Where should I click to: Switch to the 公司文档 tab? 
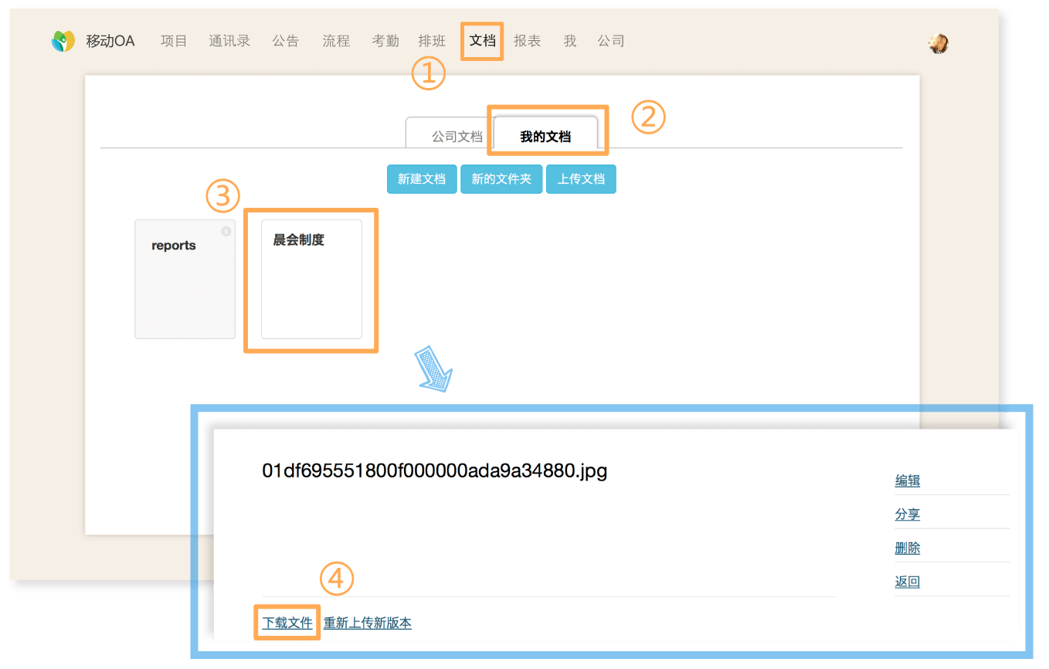(x=457, y=137)
